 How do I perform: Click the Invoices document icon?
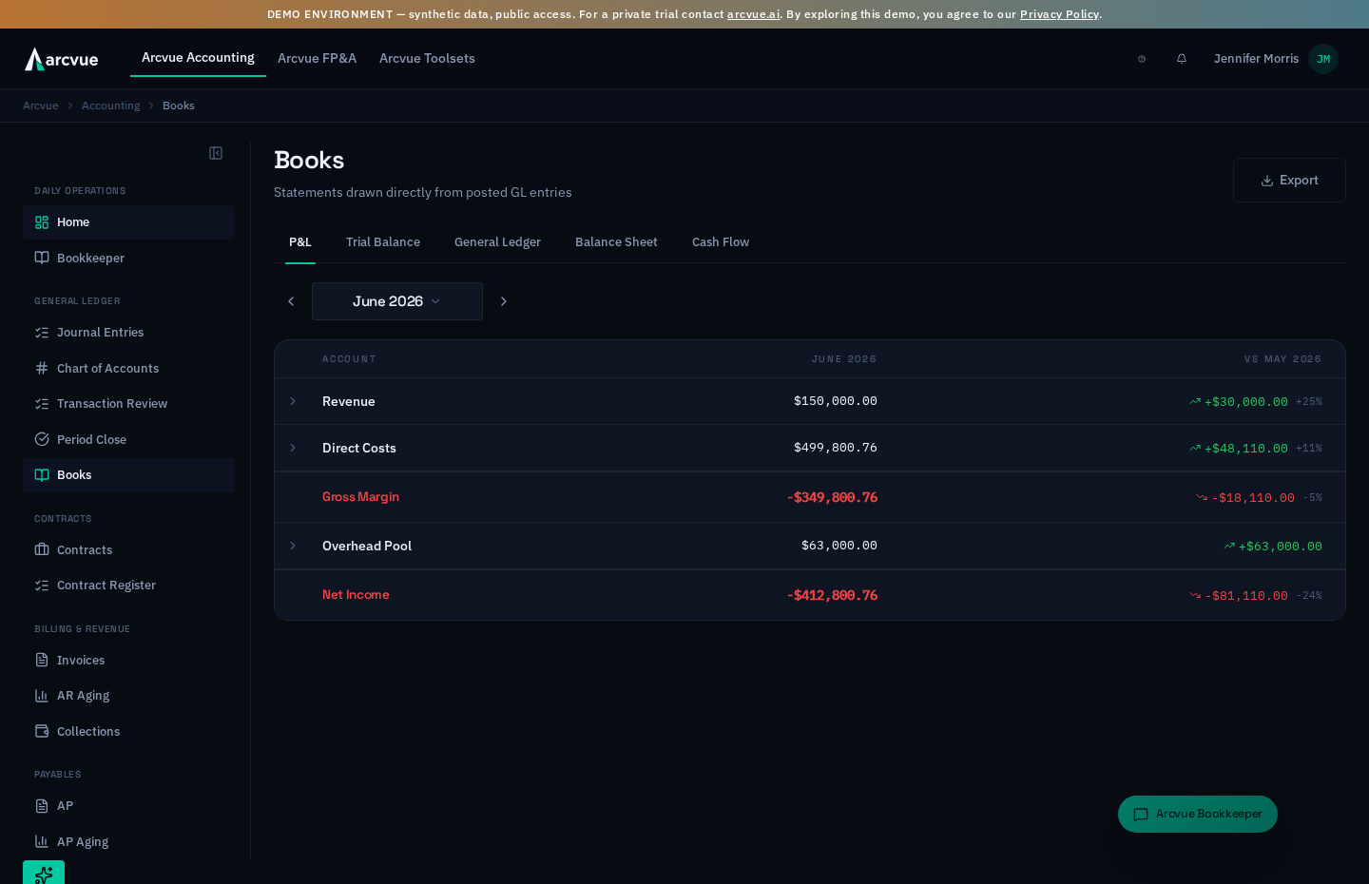click(42, 660)
